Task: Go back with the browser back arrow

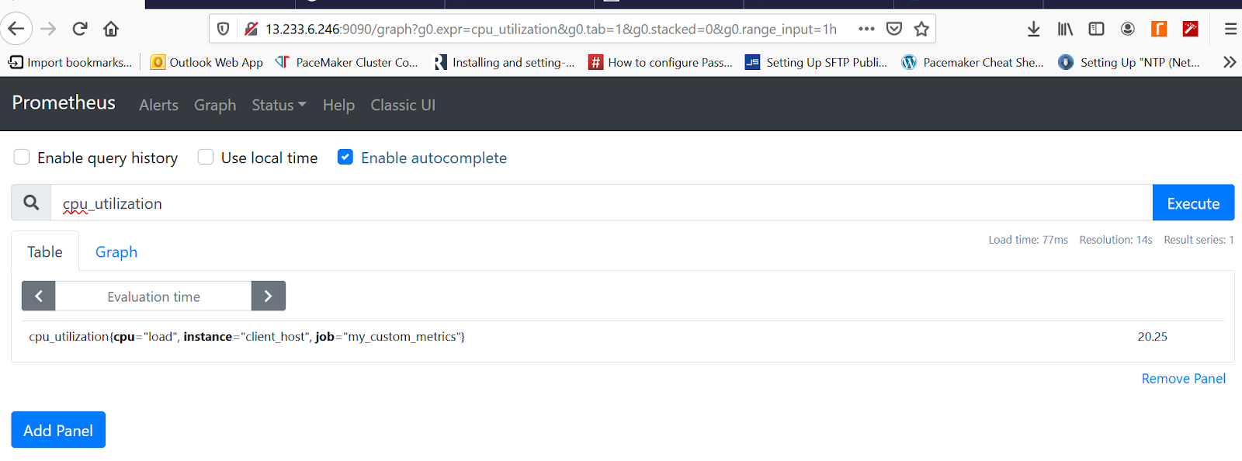Action: tap(16, 29)
